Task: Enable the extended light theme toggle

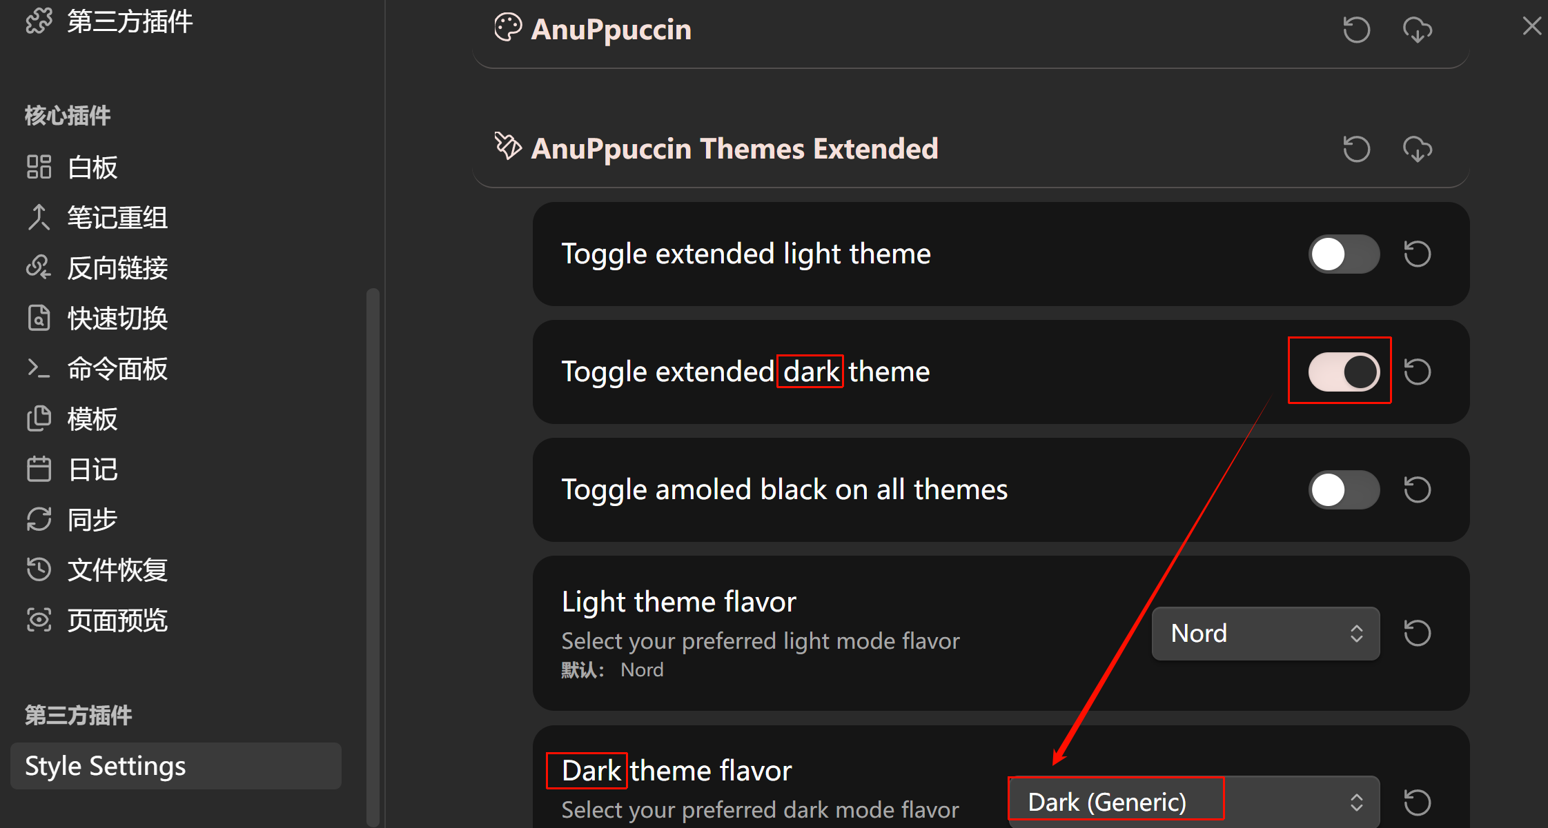Action: pos(1343,254)
